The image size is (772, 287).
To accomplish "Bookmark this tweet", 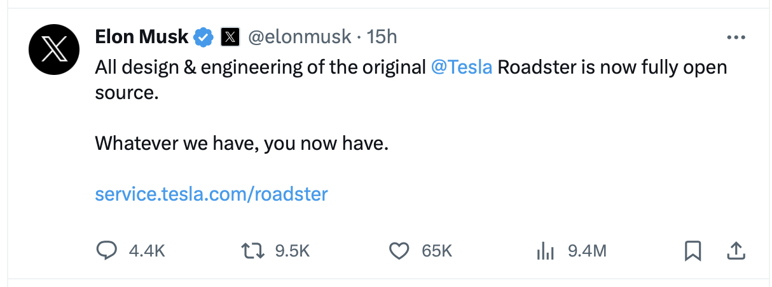I will (693, 251).
